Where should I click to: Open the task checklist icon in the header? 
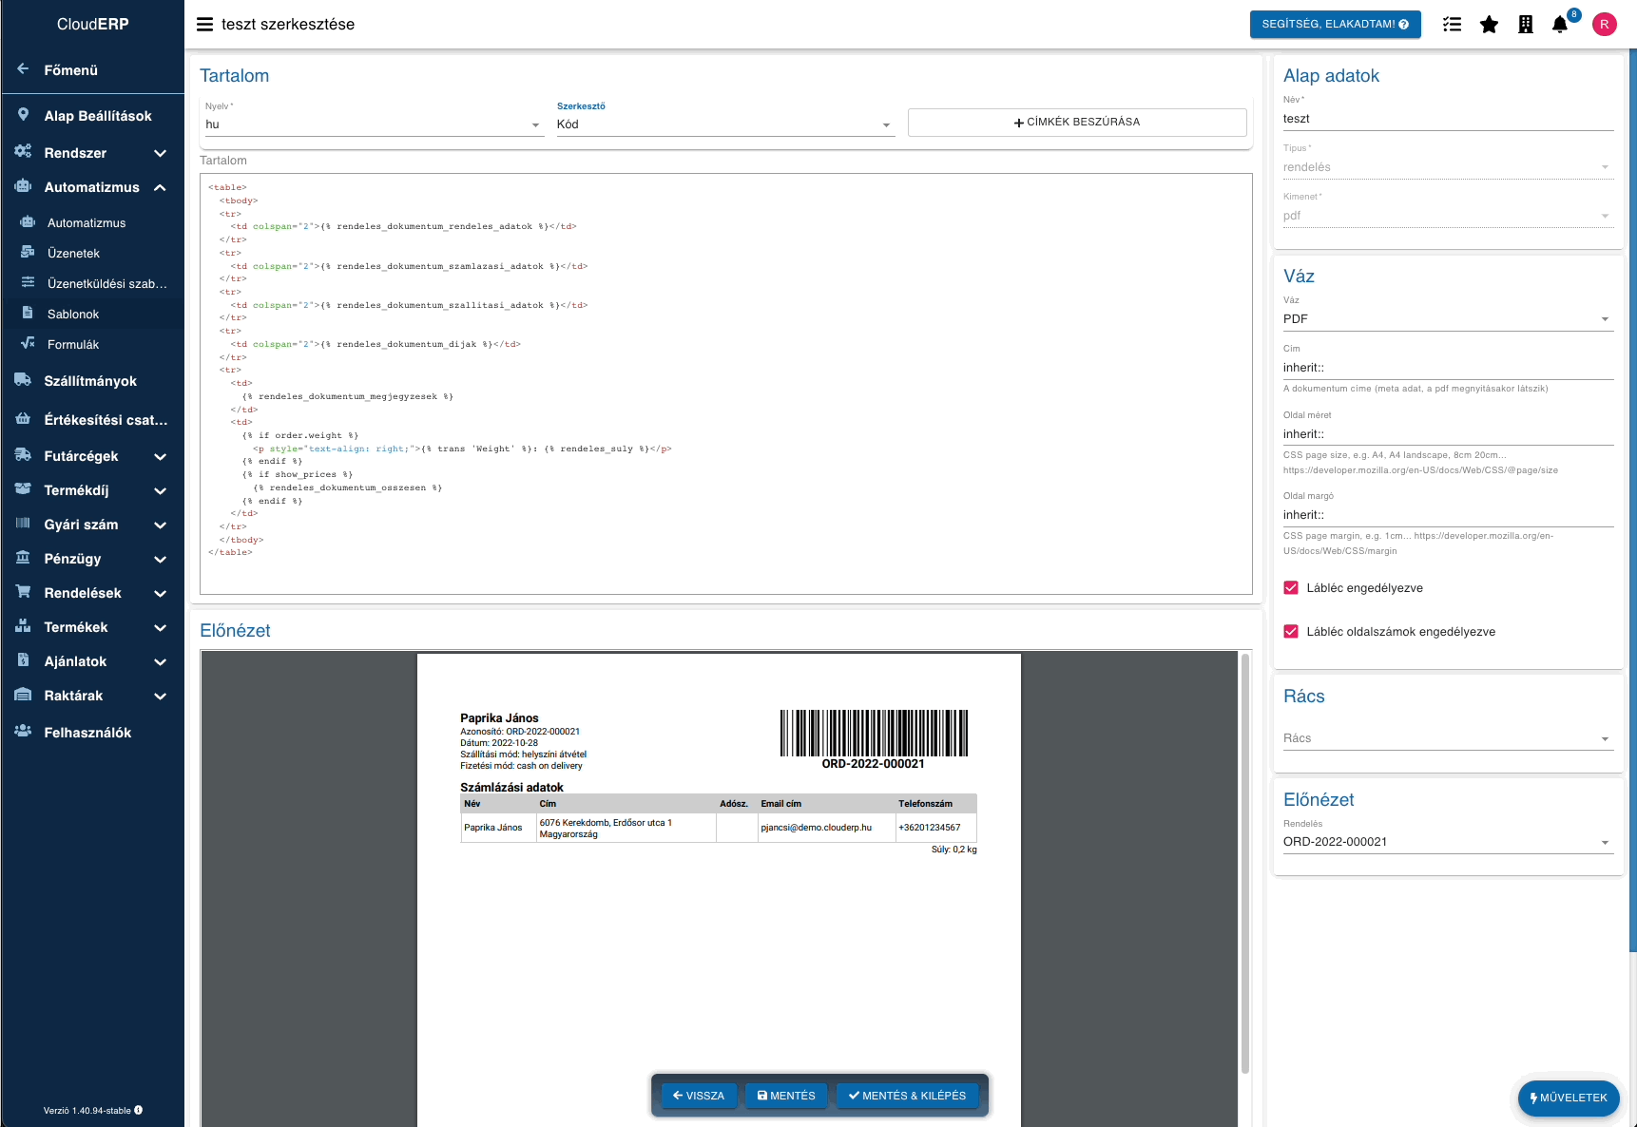pos(1453,24)
